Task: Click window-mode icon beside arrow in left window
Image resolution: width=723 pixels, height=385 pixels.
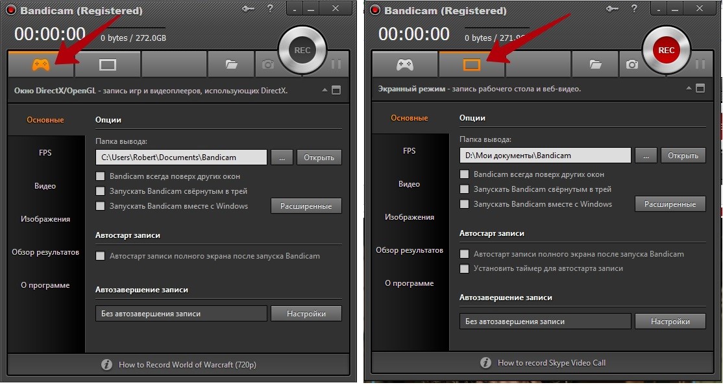Action: coord(336,90)
